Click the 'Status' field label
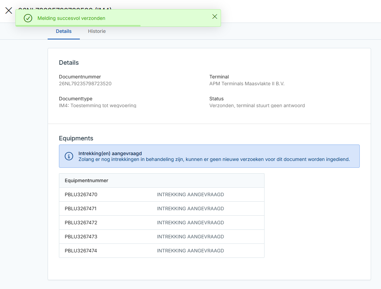Image resolution: width=381 pixels, height=289 pixels. click(x=216, y=99)
